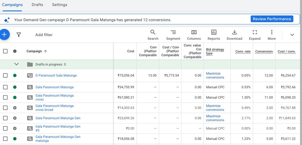Click the Demand Gen campaign type icon for D Paramount Gala Matunga
The image size is (302, 145).
30,75
